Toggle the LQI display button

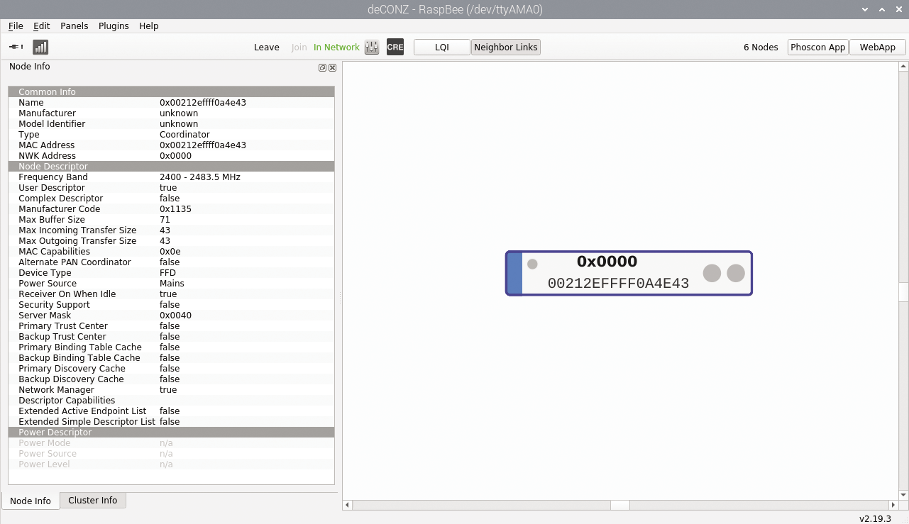pos(442,48)
